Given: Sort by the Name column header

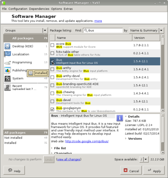Looking at the screenshot, I should click(94, 38).
